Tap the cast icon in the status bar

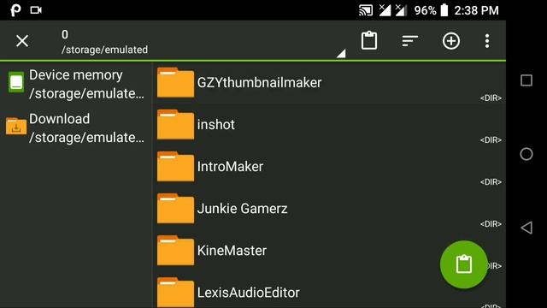[365, 10]
